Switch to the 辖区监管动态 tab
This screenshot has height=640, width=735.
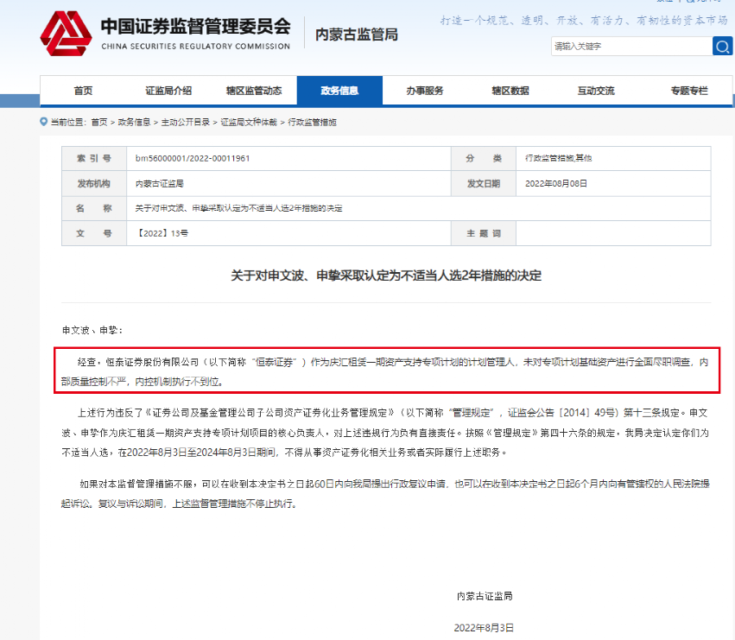(x=257, y=90)
